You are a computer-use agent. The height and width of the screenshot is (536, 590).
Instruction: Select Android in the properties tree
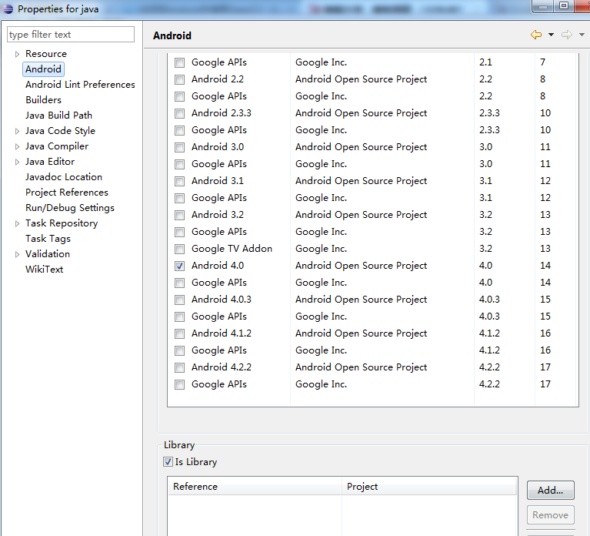(x=43, y=69)
